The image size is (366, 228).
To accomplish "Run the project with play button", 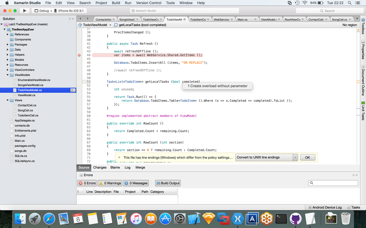I will (25, 11).
